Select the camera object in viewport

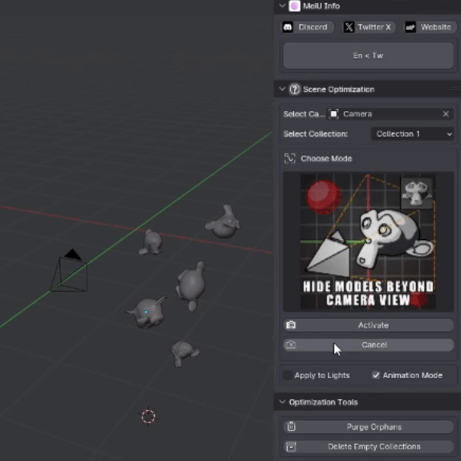click(69, 271)
